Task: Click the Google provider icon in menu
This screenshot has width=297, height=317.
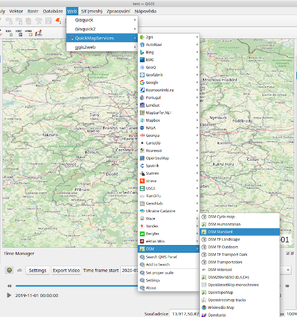Action: (x=142, y=82)
